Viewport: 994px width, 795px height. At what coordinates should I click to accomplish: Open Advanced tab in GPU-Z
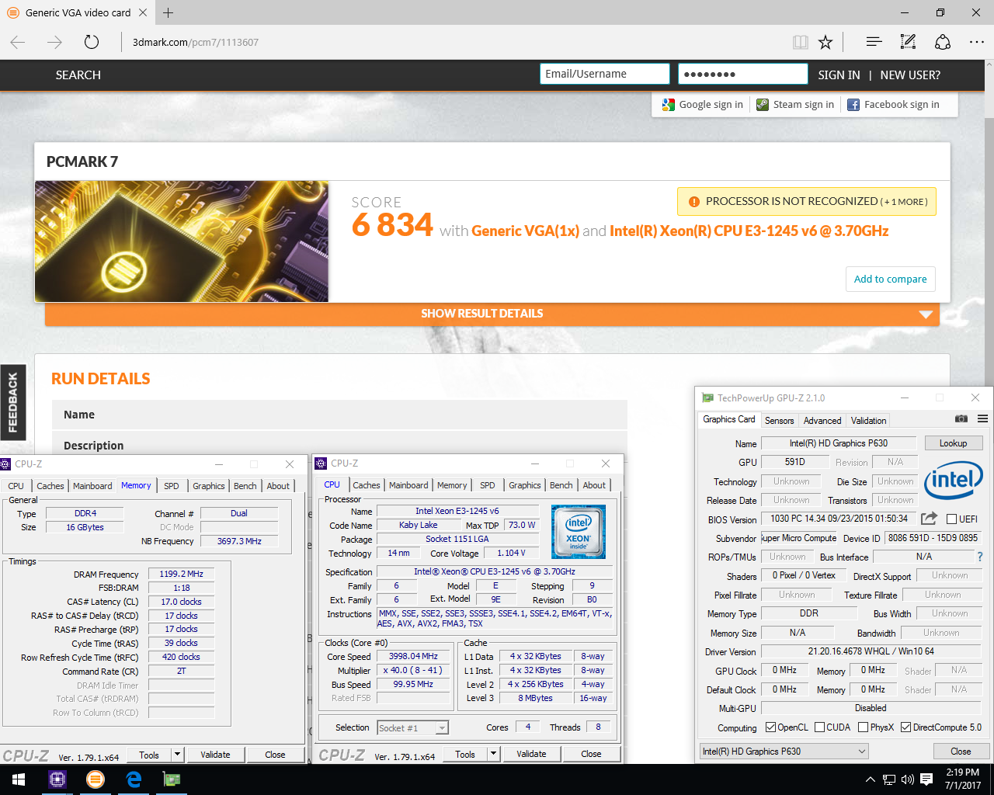822,421
